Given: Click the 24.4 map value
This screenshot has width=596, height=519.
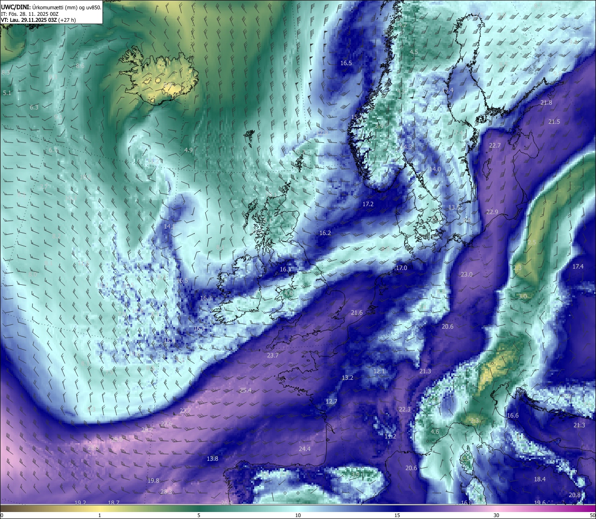Looking at the screenshot, I should click(x=305, y=449).
